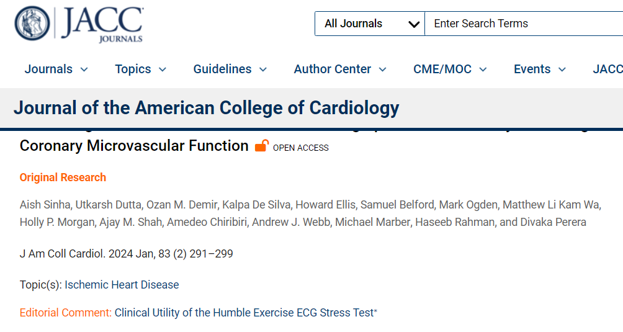Expand the Events menu chevron

coord(562,70)
